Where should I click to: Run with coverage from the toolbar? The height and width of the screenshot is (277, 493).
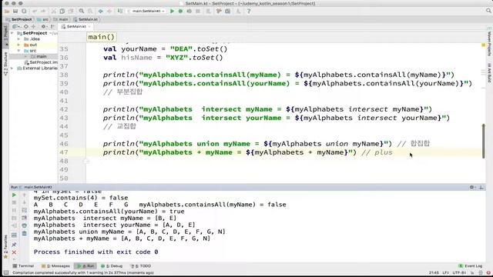click(189, 11)
